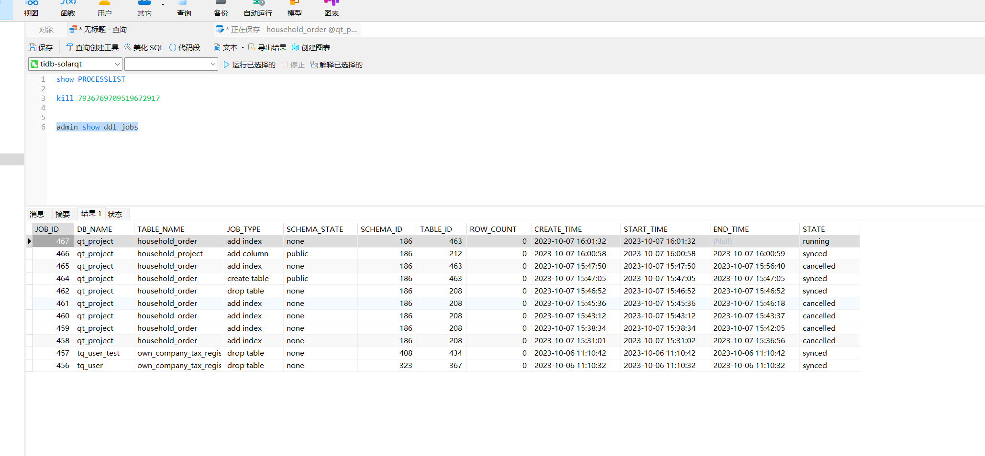This screenshot has width=985, height=456.
Task: Select the JOB_ID 465 cell
Action: click(x=53, y=266)
